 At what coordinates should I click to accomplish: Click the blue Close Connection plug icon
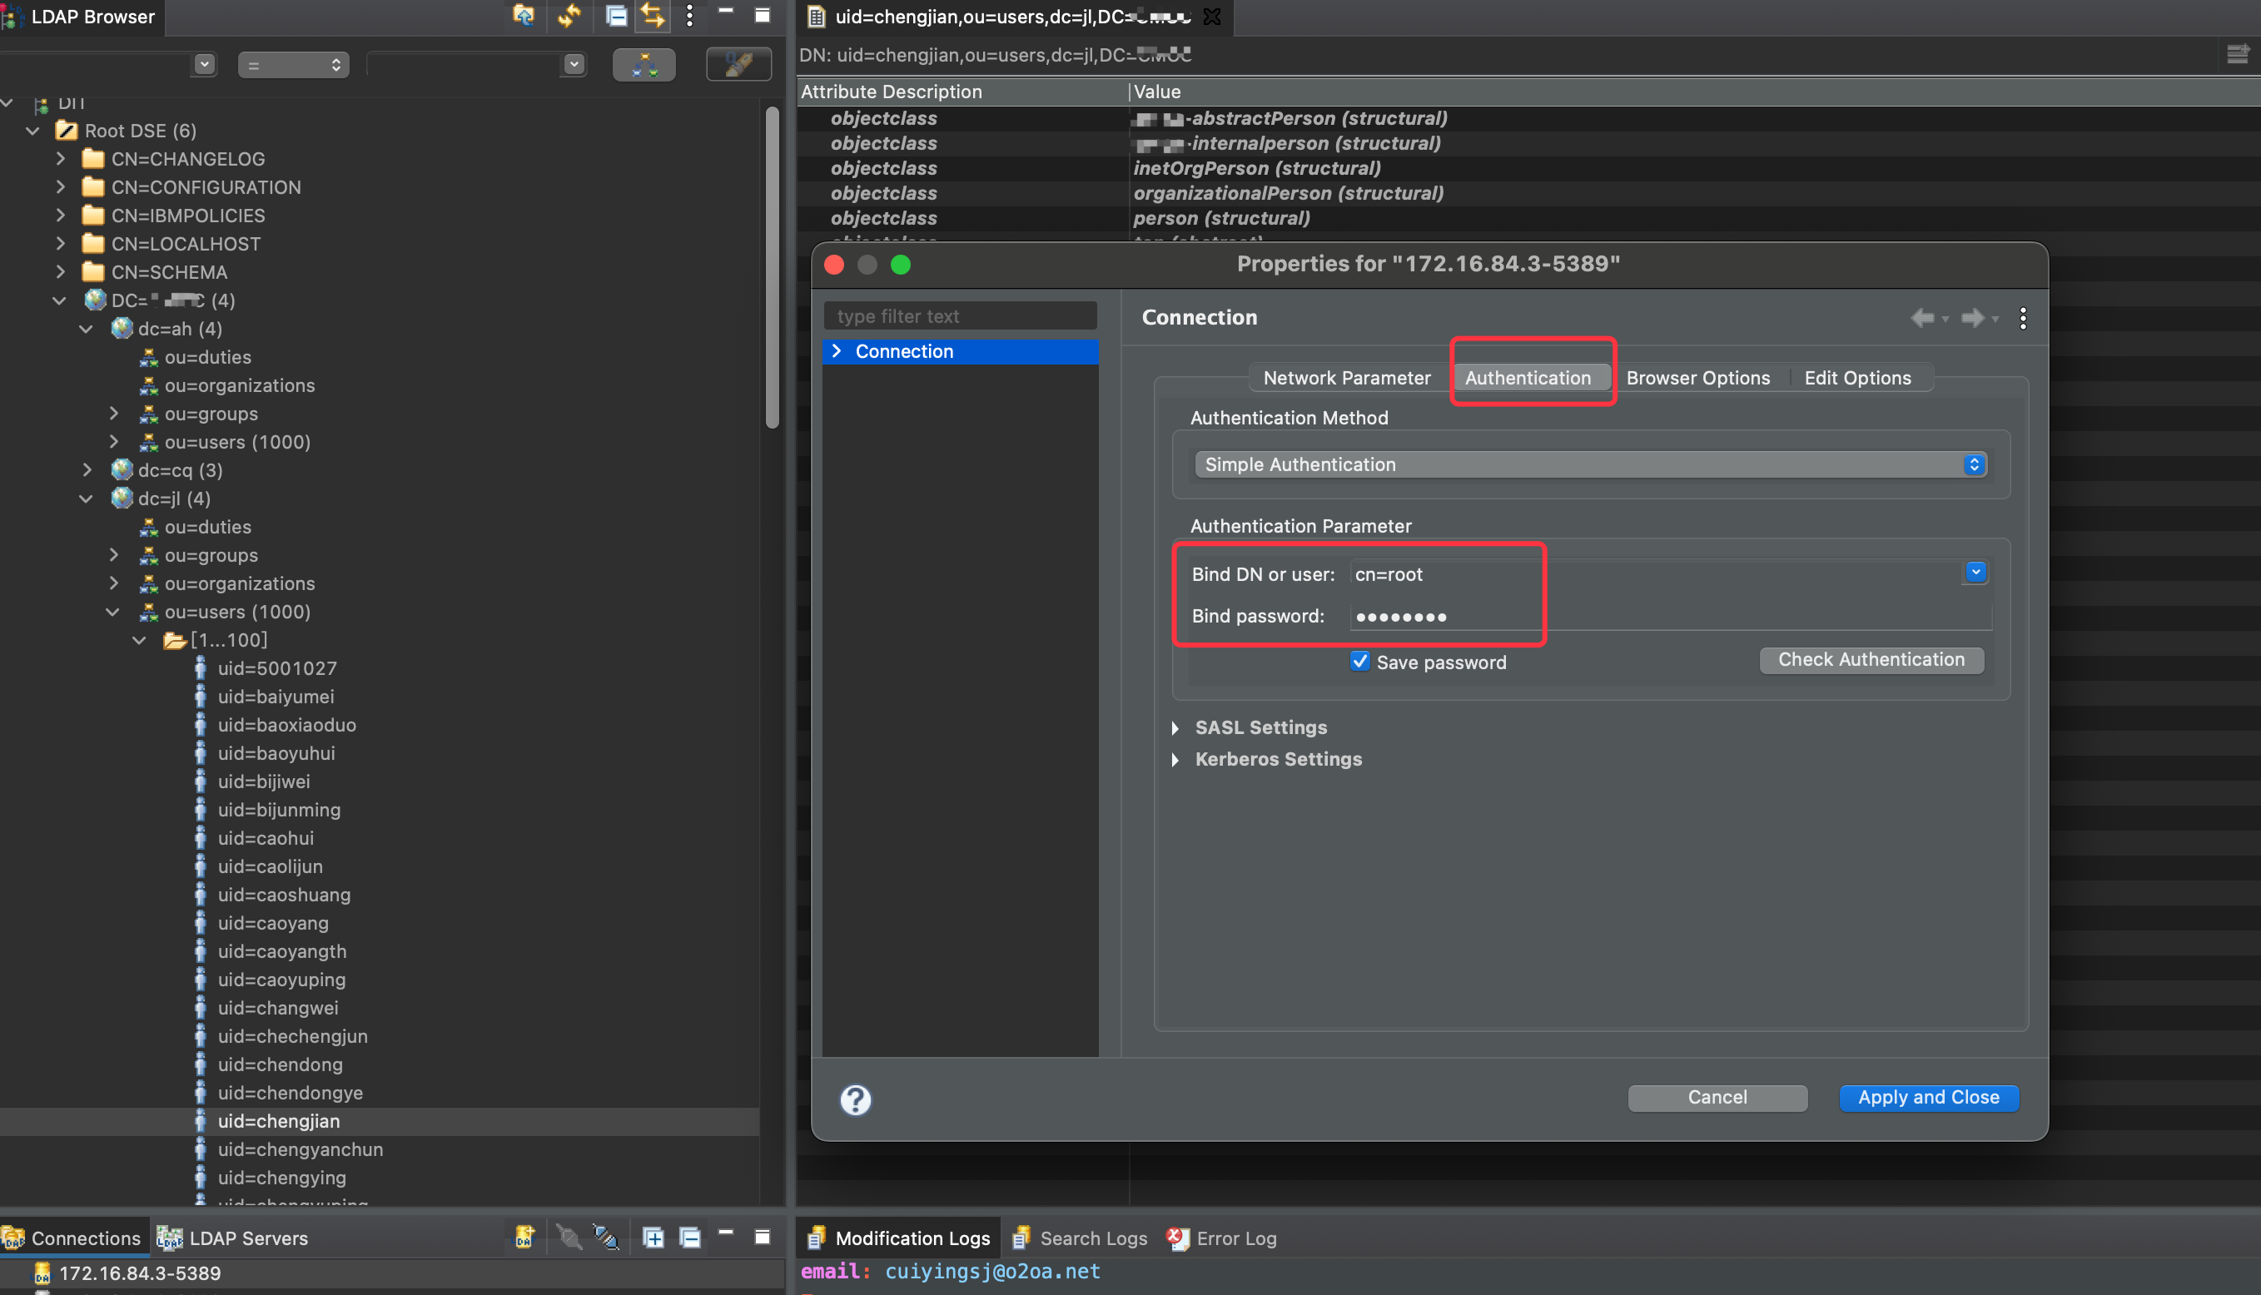pyautogui.click(x=606, y=1238)
